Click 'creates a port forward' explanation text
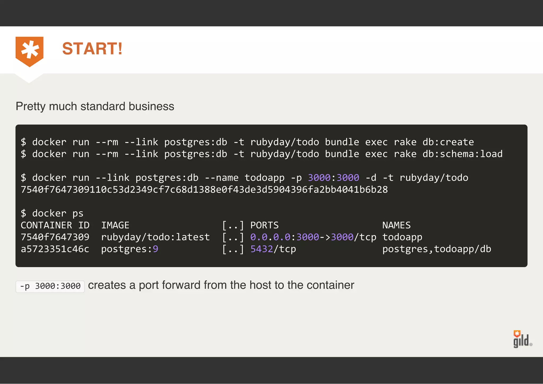 pos(221,285)
